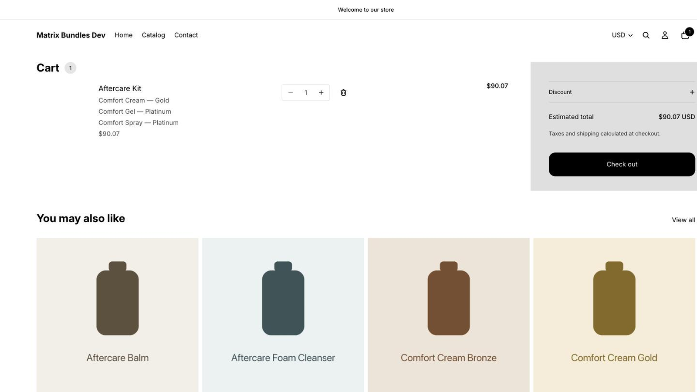Open the cart bag icon

[685, 35]
